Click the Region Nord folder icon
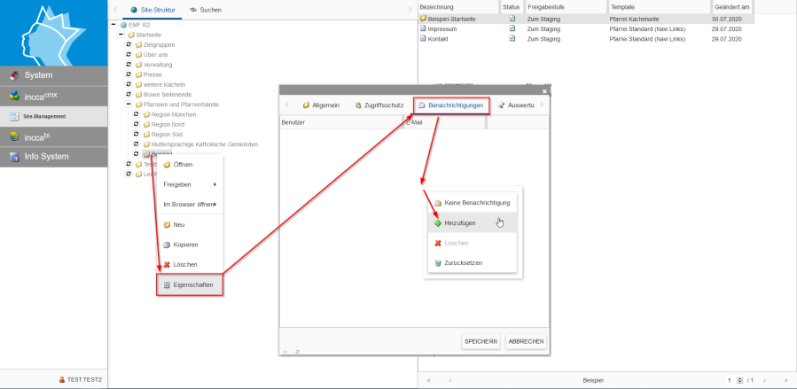The image size is (797, 389). tap(146, 124)
